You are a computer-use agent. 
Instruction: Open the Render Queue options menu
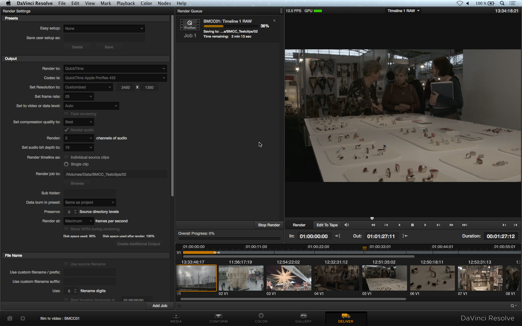click(x=281, y=11)
